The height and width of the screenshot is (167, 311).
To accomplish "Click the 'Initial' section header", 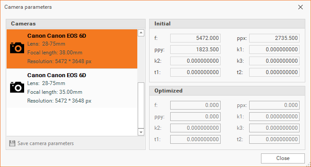I will (x=227, y=24).
